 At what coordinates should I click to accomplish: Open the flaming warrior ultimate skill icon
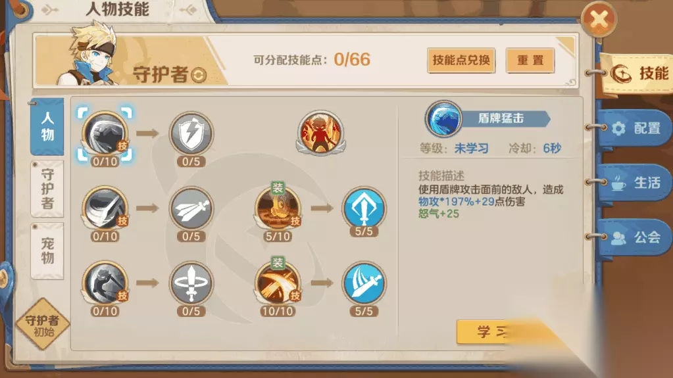pos(320,133)
